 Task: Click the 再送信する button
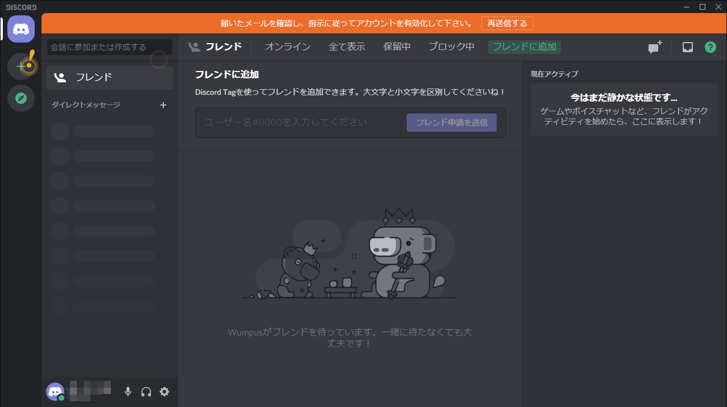506,23
